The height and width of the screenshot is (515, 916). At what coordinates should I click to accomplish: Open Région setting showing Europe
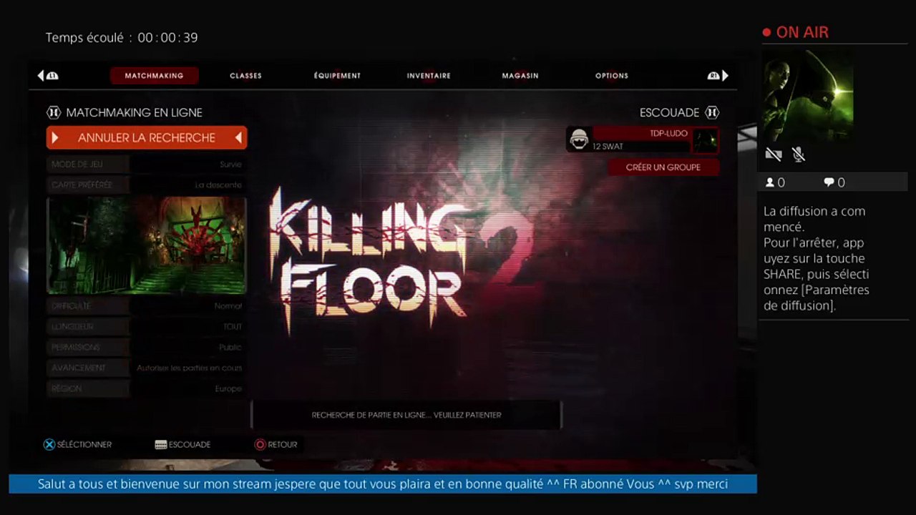point(146,388)
